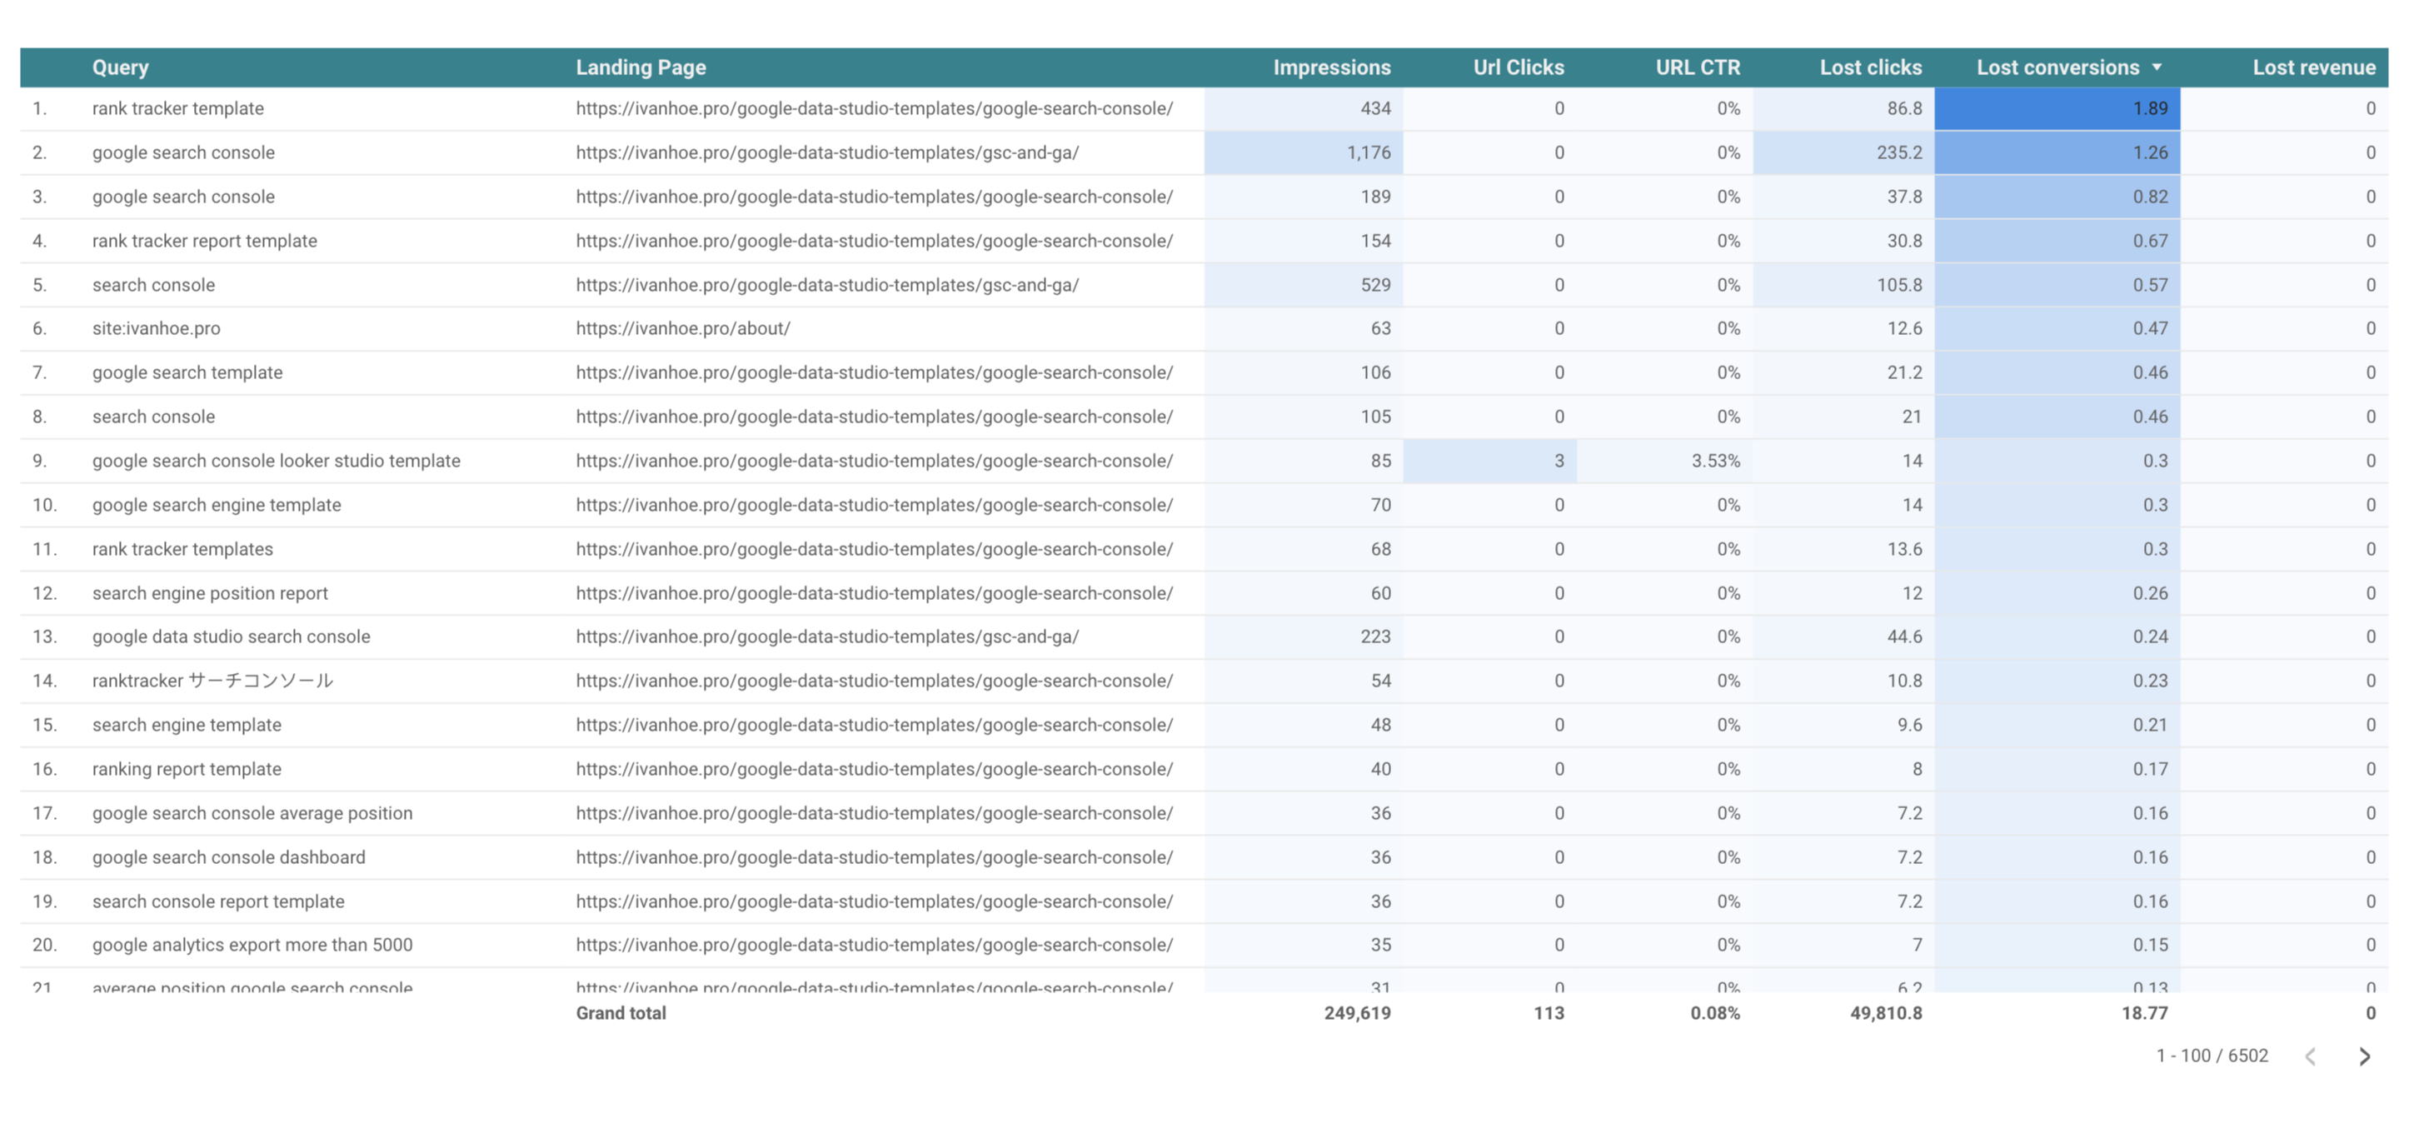Screen dimensions: 2409x1148
Task: Select the query 'site:ivanhoe.pro'
Action: [156, 328]
